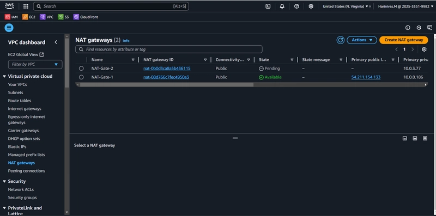This screenshot has height=216, width=436.
Task: Open Route tables in the sidebar
Action: (20, 101)
